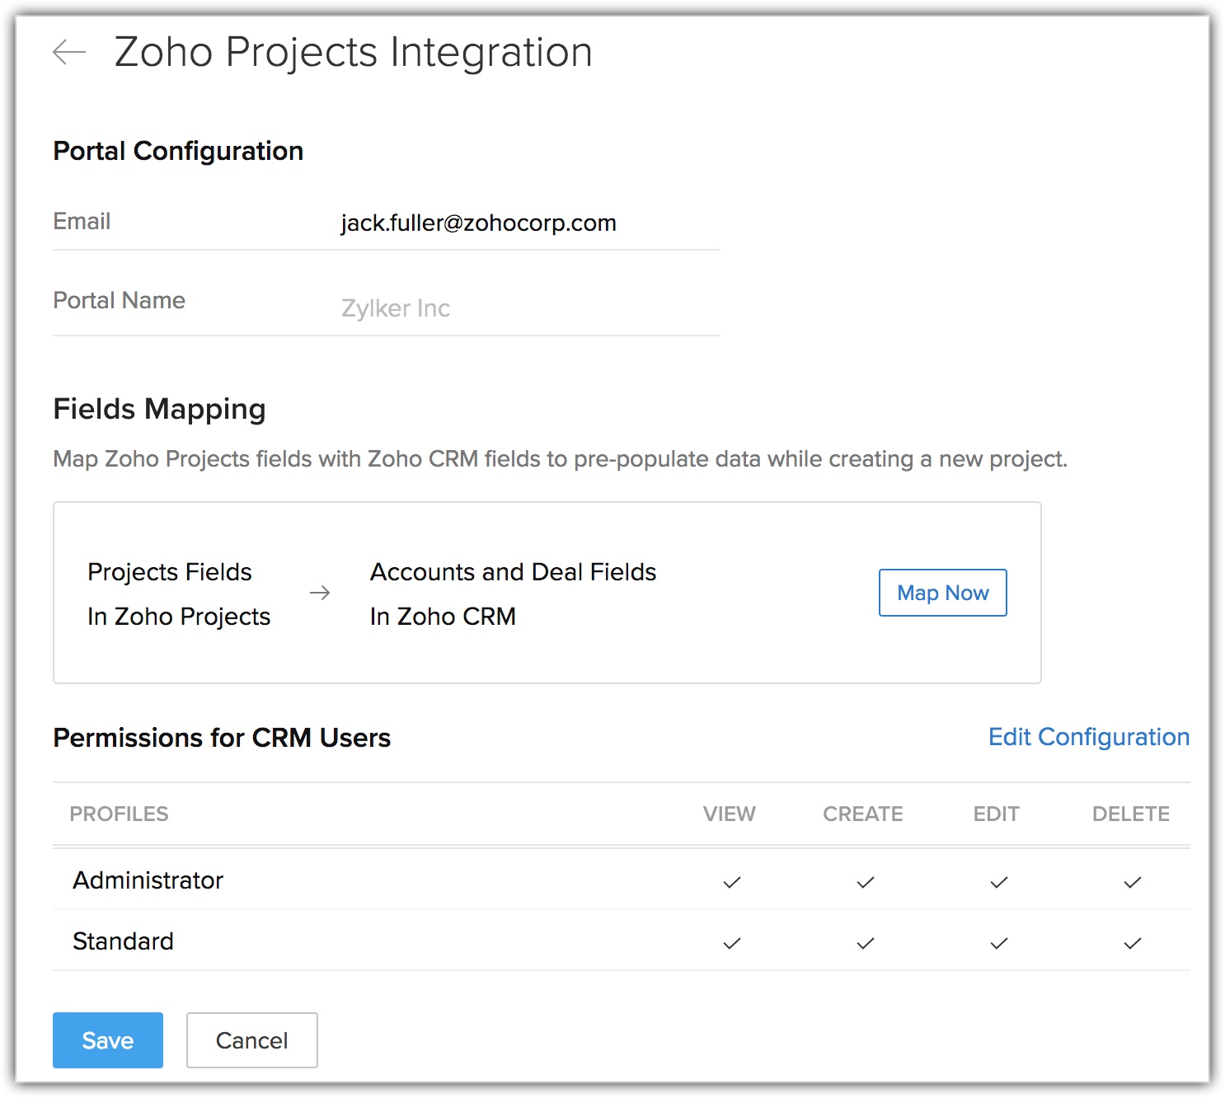Open the Edit Configuration link
This screenshot has height=1098, width=1225.
1089,737
